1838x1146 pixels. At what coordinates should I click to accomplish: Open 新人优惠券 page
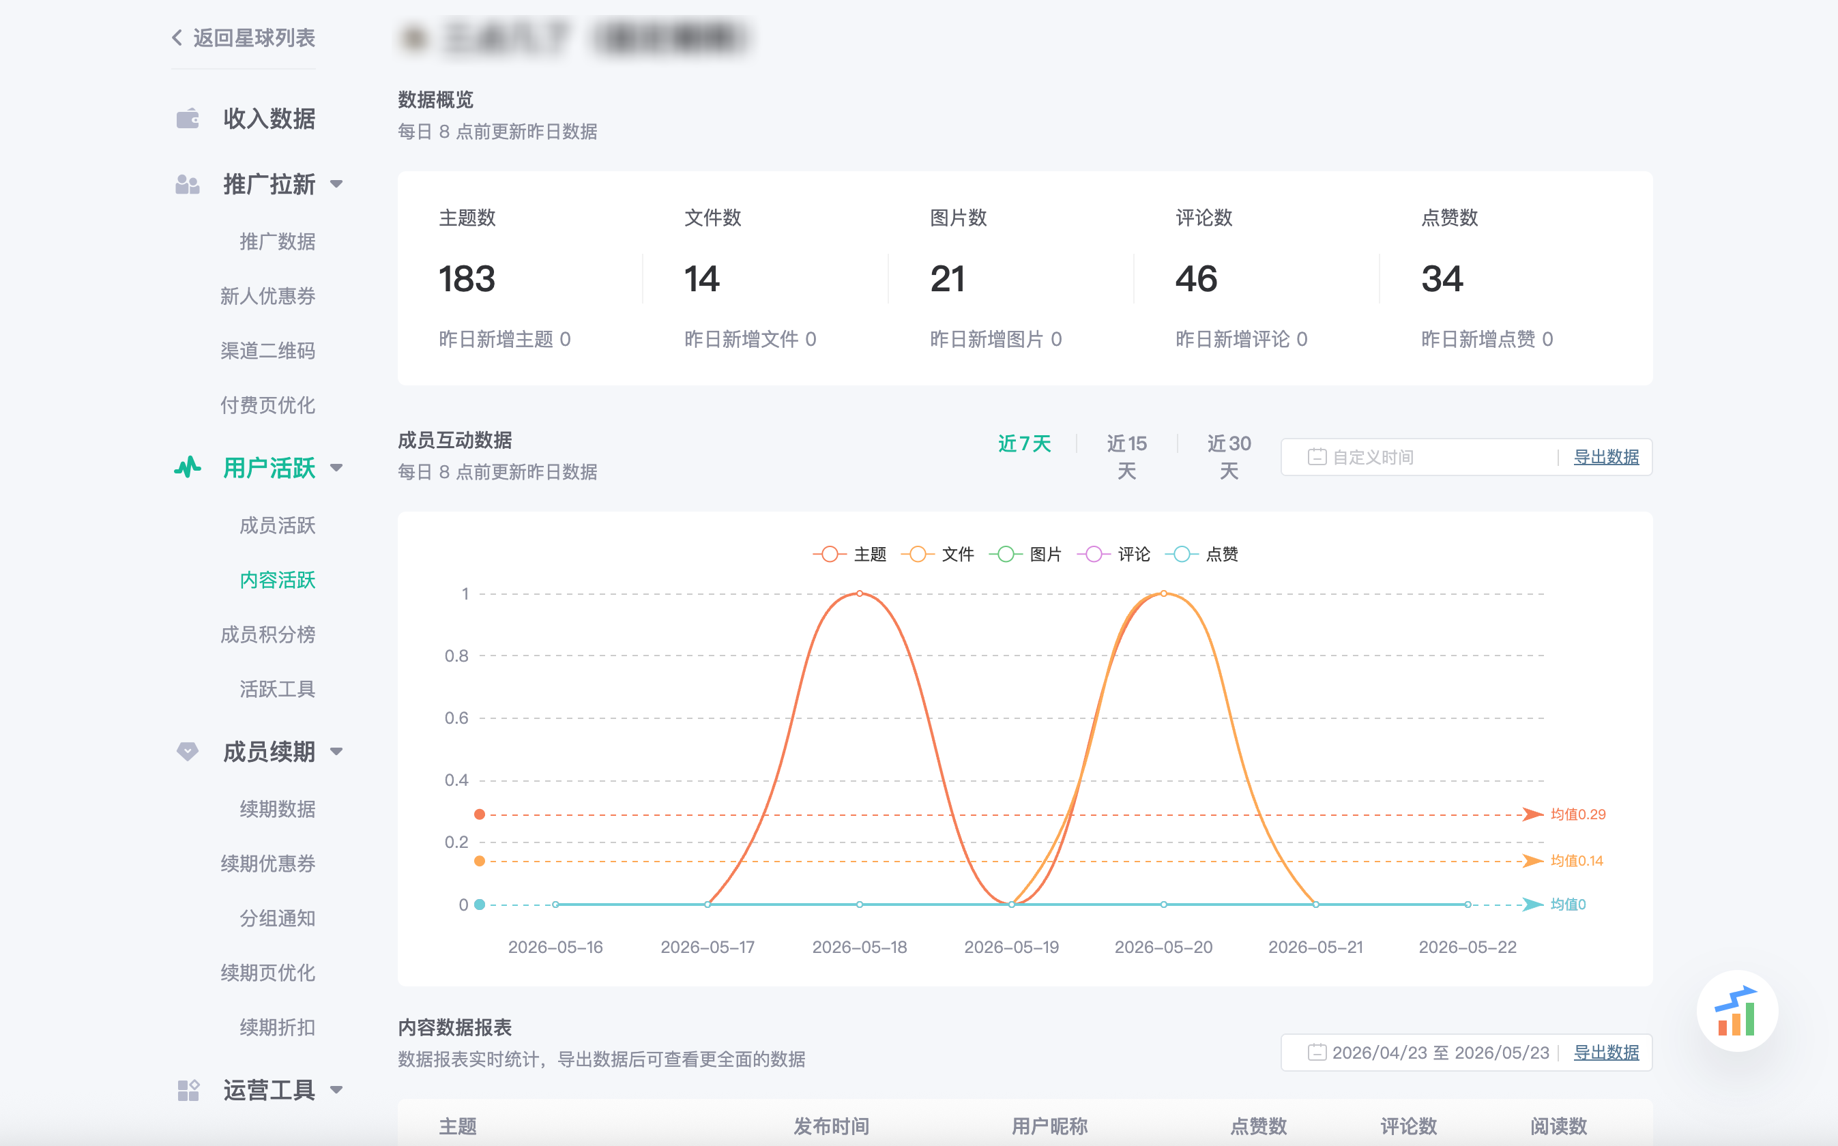[267, 296]
